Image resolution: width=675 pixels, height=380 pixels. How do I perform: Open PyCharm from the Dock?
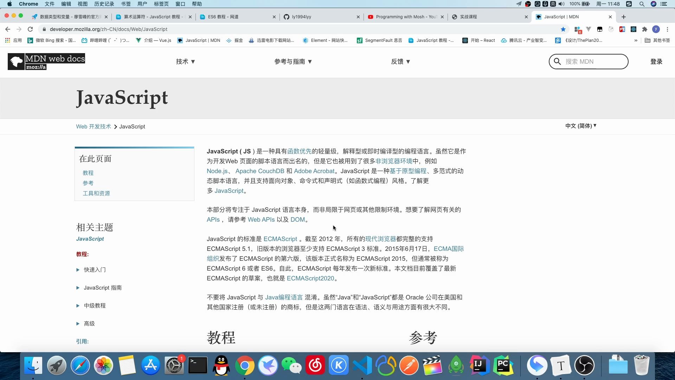(x=503, y=366)
